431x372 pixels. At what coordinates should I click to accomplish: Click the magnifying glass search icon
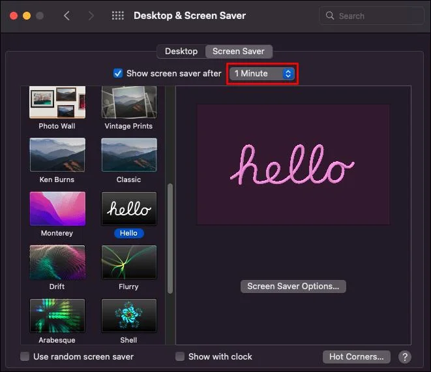click(x=329, y=16)
